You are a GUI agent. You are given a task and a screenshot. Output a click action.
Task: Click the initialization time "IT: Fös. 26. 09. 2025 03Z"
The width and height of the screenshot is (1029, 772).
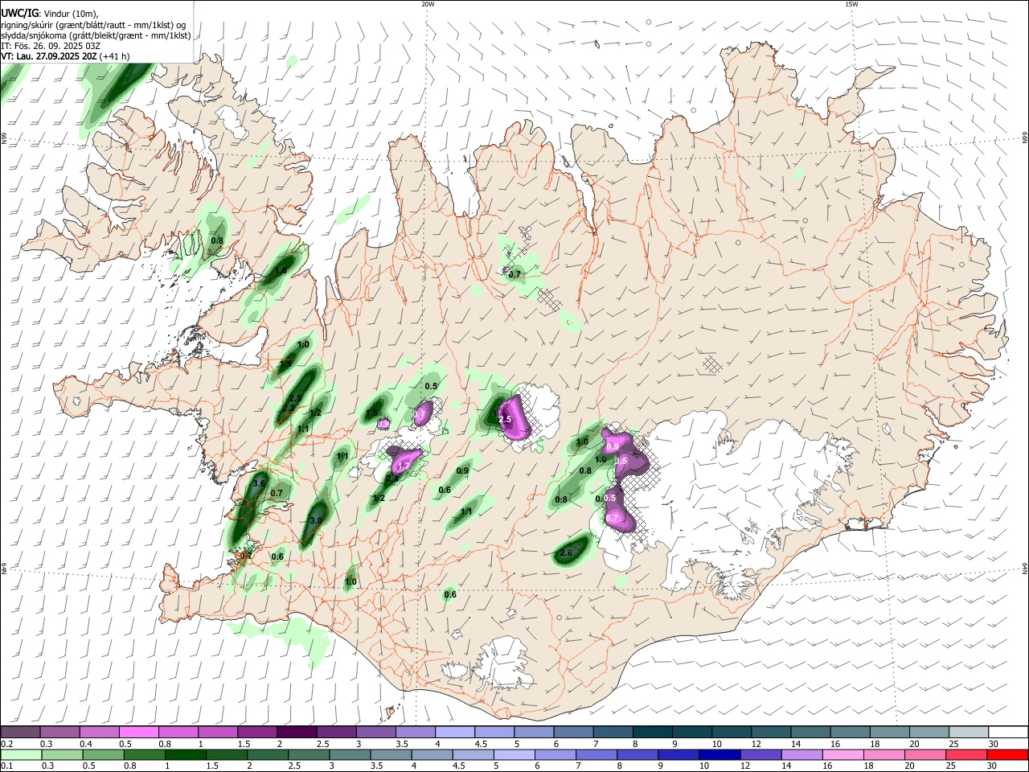pyautogui.click(x=51, y=46)
